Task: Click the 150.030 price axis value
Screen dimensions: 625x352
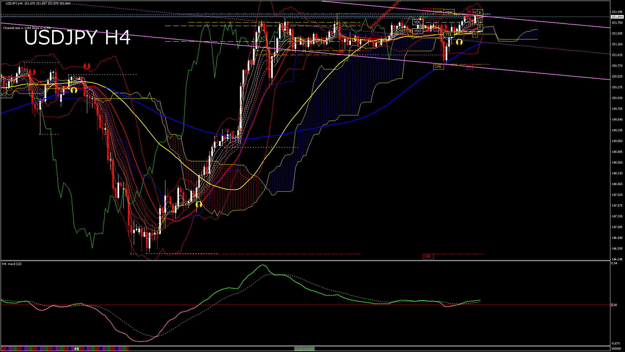Action: (x=618, y=98)
